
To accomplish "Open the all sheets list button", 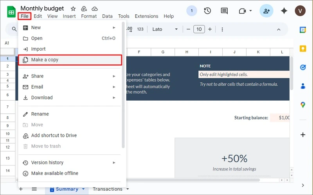I will click(34, 189).
